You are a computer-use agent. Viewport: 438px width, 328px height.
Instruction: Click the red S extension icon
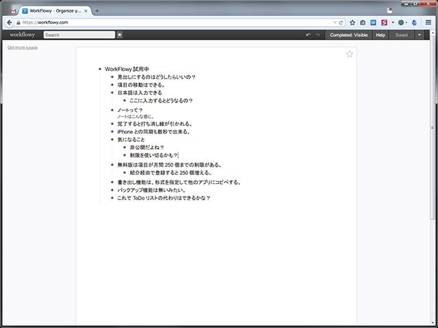pyautogui.click(x=384, y=23)
